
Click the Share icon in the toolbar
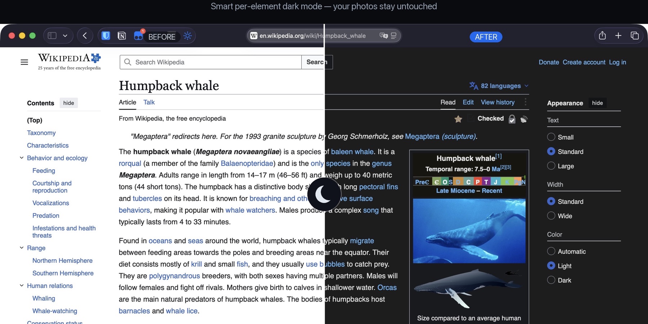602,35
